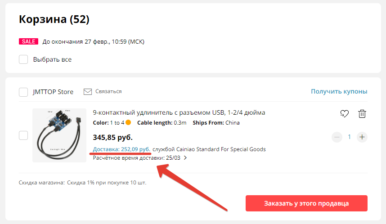Increase quantity with plus button

point(362,137)
